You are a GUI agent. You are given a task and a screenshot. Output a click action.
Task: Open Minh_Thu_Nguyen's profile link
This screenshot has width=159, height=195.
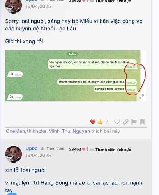[69, 131]
